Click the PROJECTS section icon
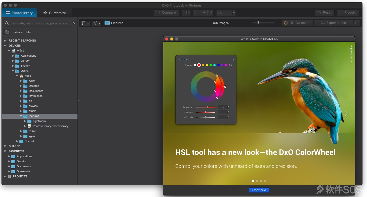This screenshot has width=367, height=197. (x=9, y=176)
